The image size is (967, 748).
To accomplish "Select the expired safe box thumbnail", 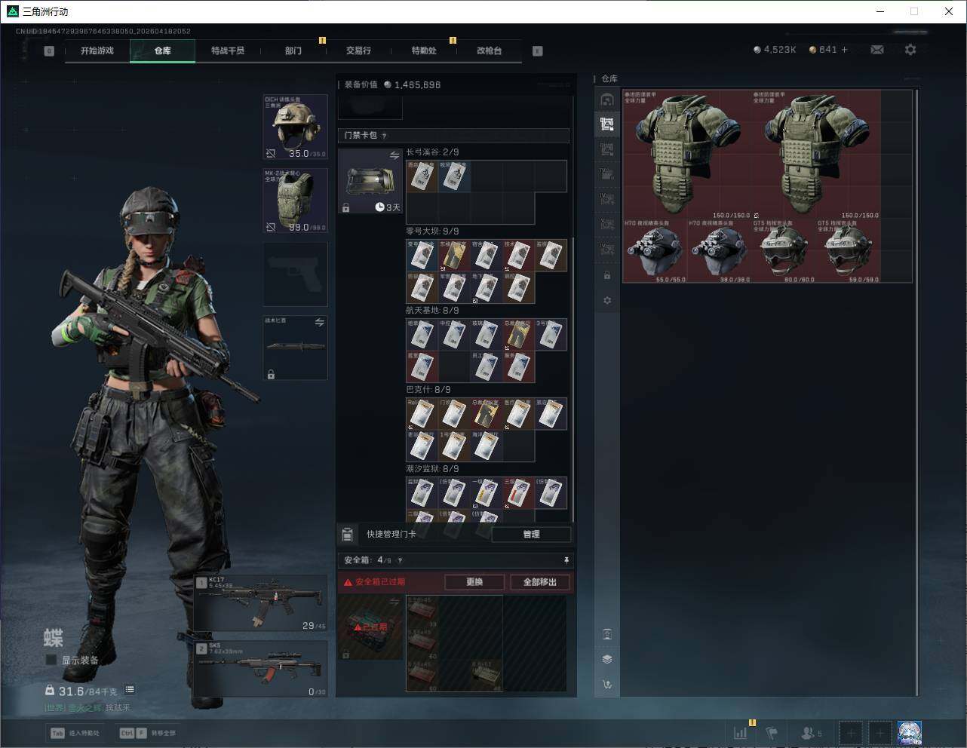I will tap(370, 627).
